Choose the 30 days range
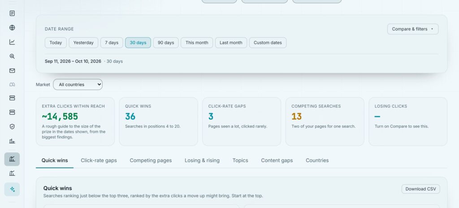The width and height of the screenshot is (459, 208). coord(138,43)
